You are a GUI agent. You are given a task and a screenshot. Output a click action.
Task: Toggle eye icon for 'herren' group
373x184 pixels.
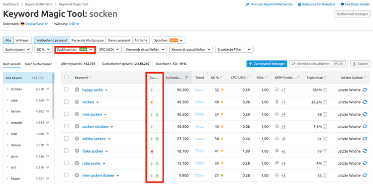click(x=48, y=111)
